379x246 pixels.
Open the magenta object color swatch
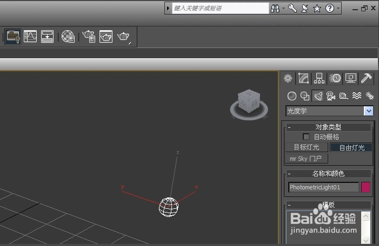coord(365,187)
